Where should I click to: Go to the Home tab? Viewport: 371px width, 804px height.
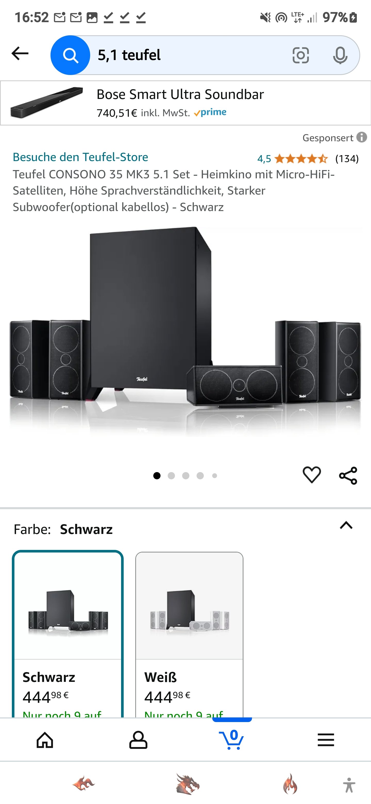point(45,740)
